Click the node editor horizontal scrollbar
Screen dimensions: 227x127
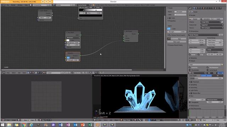click(67, 70)
